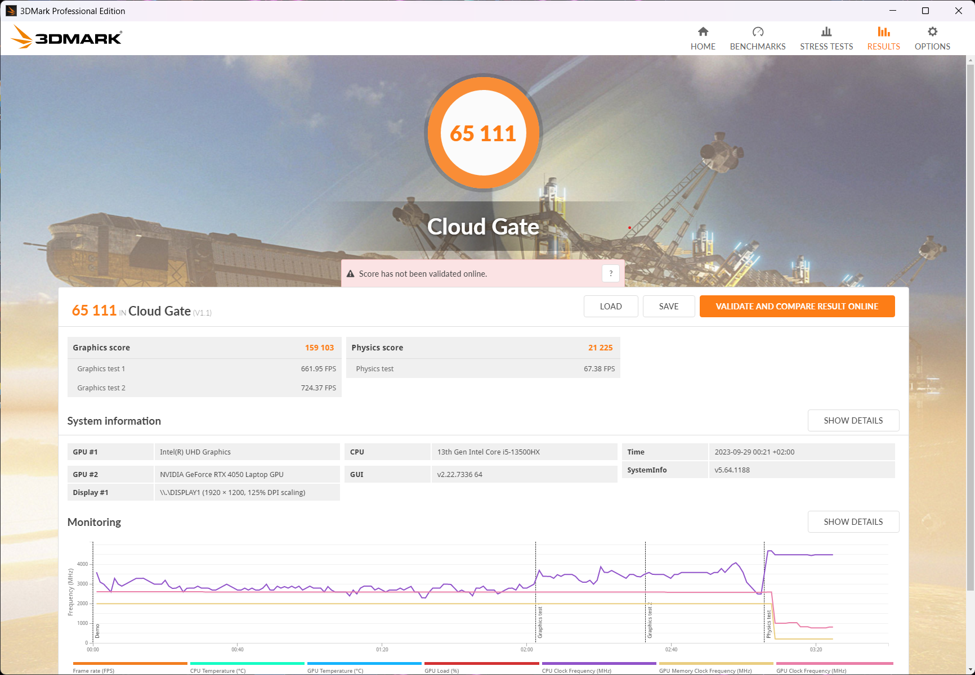The image size is (975, 675).
Task: Validate and compare result online
Action: pyautogui.click(x=797, y=307)
